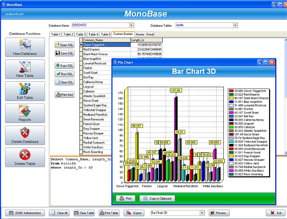The width and height of the screenshot is (287, 219).
Task: Click the Redband Parrotfish axis label
Action: coord(186,186)
